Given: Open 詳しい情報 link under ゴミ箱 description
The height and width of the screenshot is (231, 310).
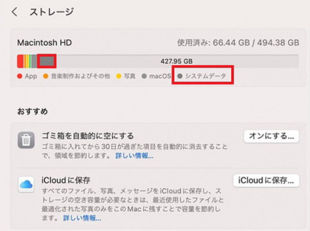Looking at the screenshot, I should [134, 156].
